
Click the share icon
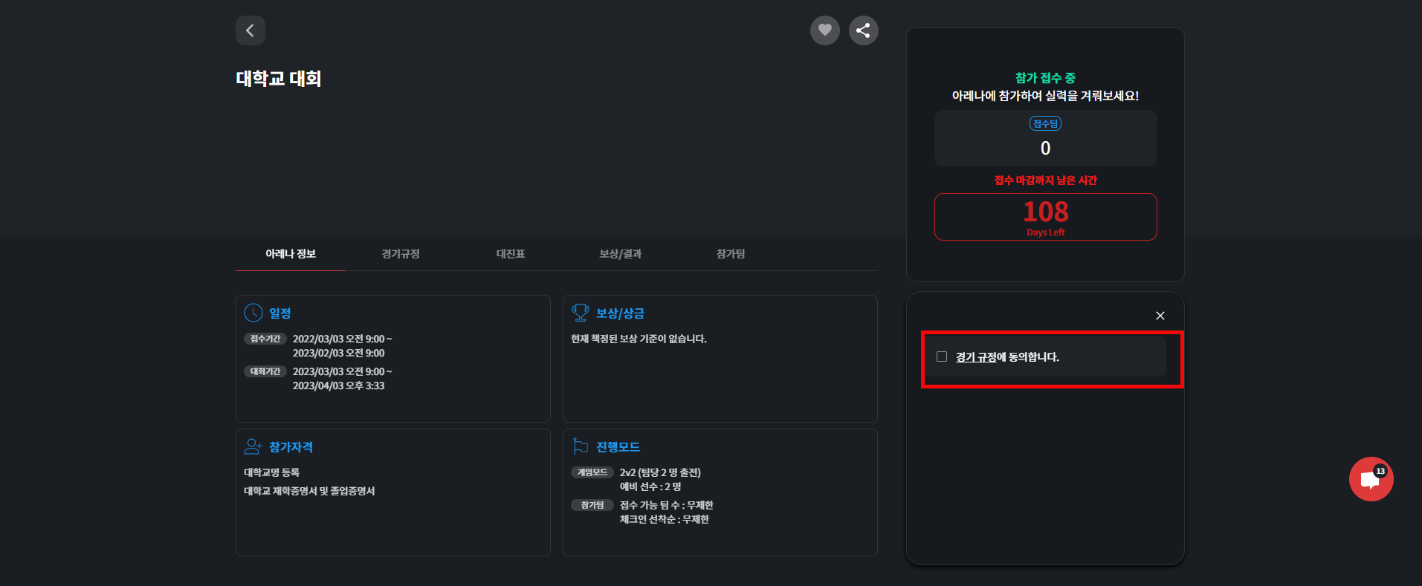point(863,30)
